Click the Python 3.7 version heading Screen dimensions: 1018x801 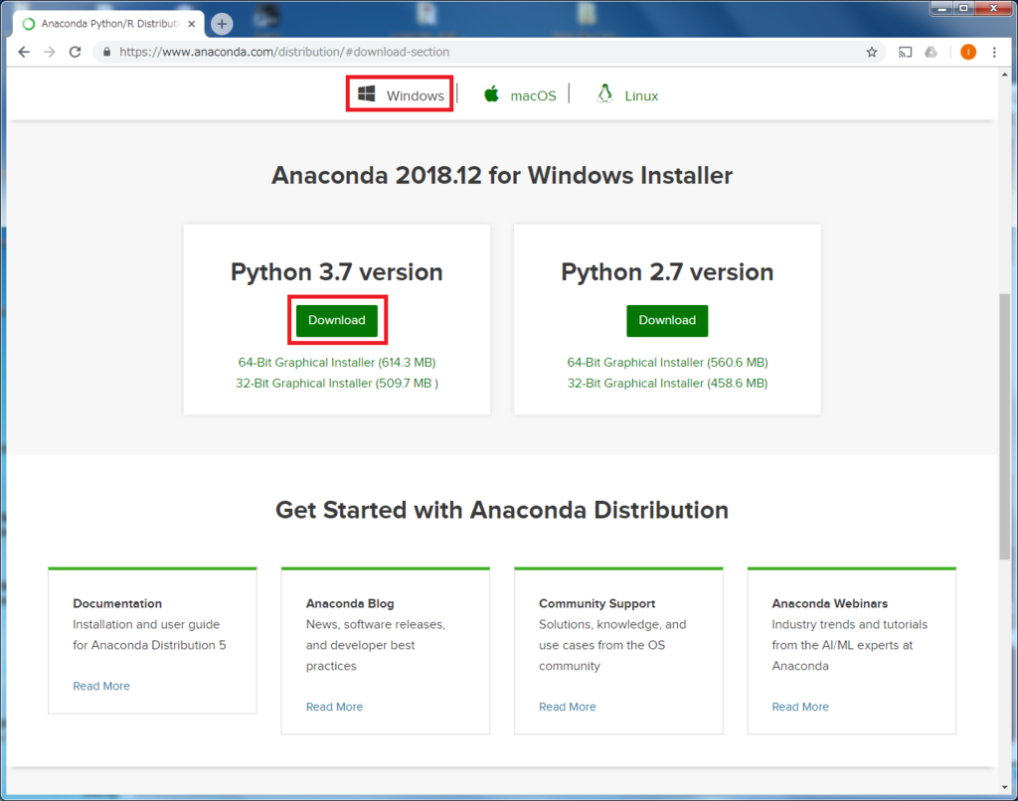coord(336,272)
